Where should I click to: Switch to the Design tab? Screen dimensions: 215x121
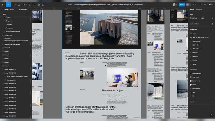pyautogui.click(x=192, y=10)
